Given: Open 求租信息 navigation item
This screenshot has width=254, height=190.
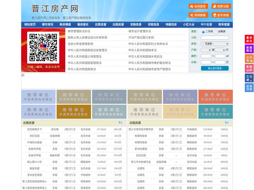Looking at the screenshot, I should [153, 25].
